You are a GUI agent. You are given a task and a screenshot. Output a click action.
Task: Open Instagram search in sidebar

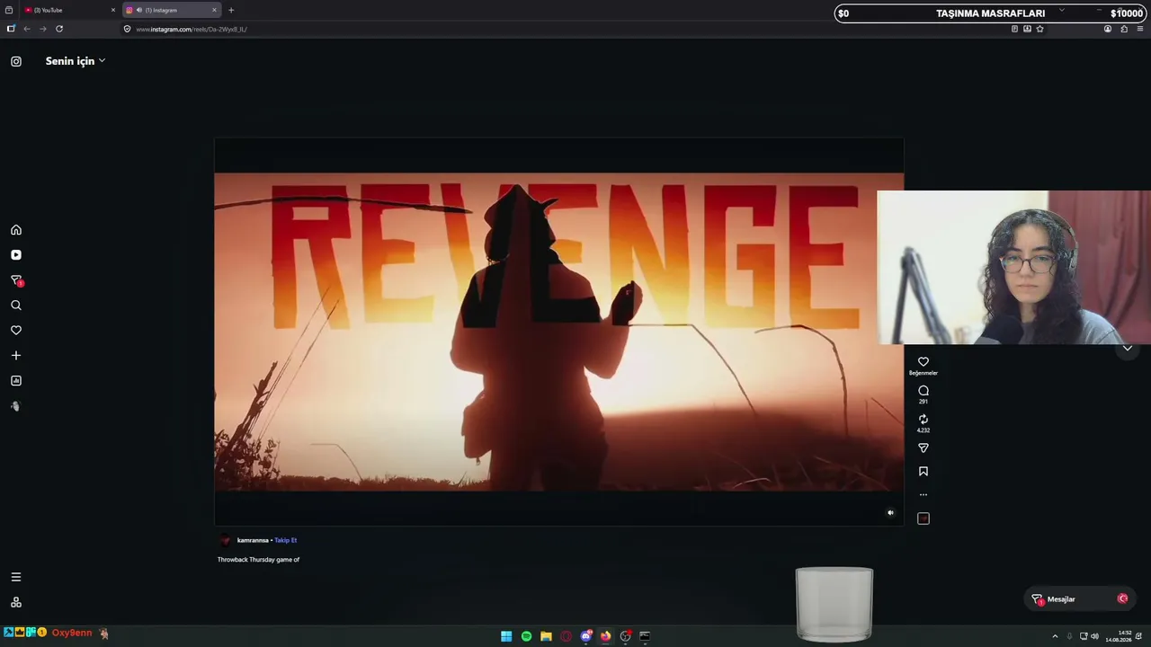point(16,306)
